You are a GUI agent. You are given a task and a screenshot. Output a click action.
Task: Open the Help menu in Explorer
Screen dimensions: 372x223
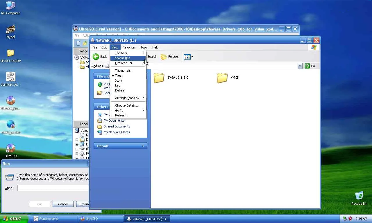tap(155, 47)
